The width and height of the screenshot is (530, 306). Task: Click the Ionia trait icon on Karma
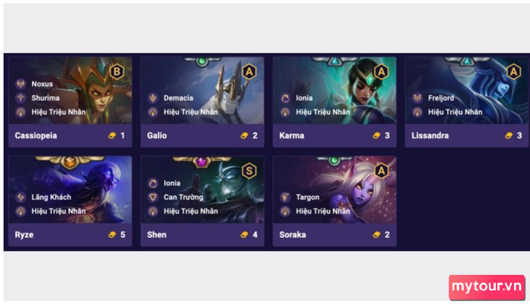click(x=285, y=97)
